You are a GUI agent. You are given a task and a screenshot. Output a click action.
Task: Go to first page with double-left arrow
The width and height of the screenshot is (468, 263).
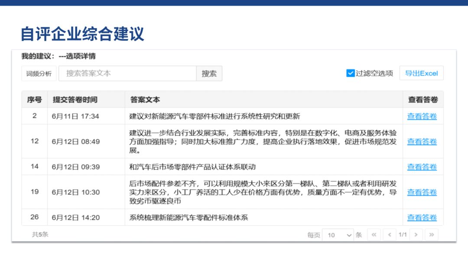[374, 235]
